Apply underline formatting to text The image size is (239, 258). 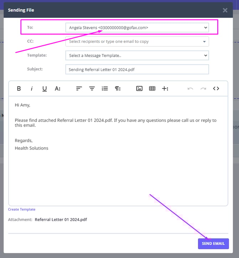45,89
